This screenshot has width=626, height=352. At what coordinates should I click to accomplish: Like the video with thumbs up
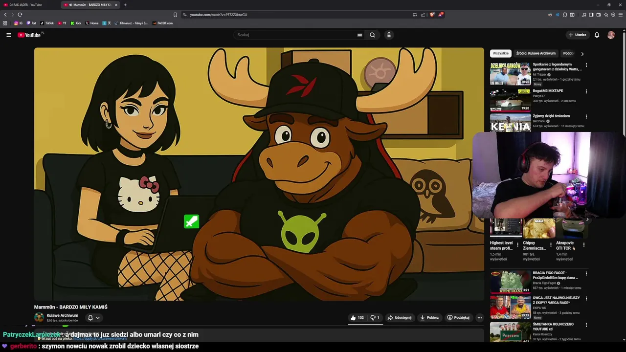coord(357,318)
